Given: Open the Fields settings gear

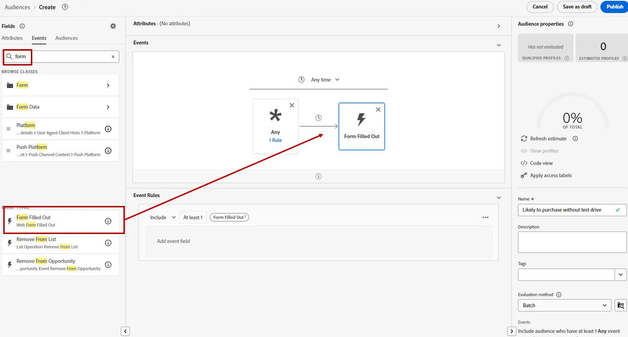Looking at the screenshot, I should tap(113, 26).
